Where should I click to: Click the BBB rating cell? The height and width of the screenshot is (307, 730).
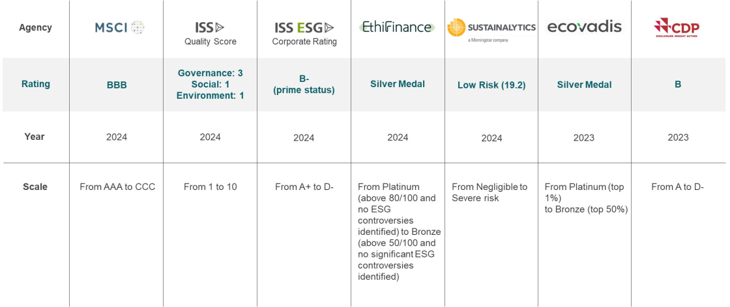click(x=117, y=85)
